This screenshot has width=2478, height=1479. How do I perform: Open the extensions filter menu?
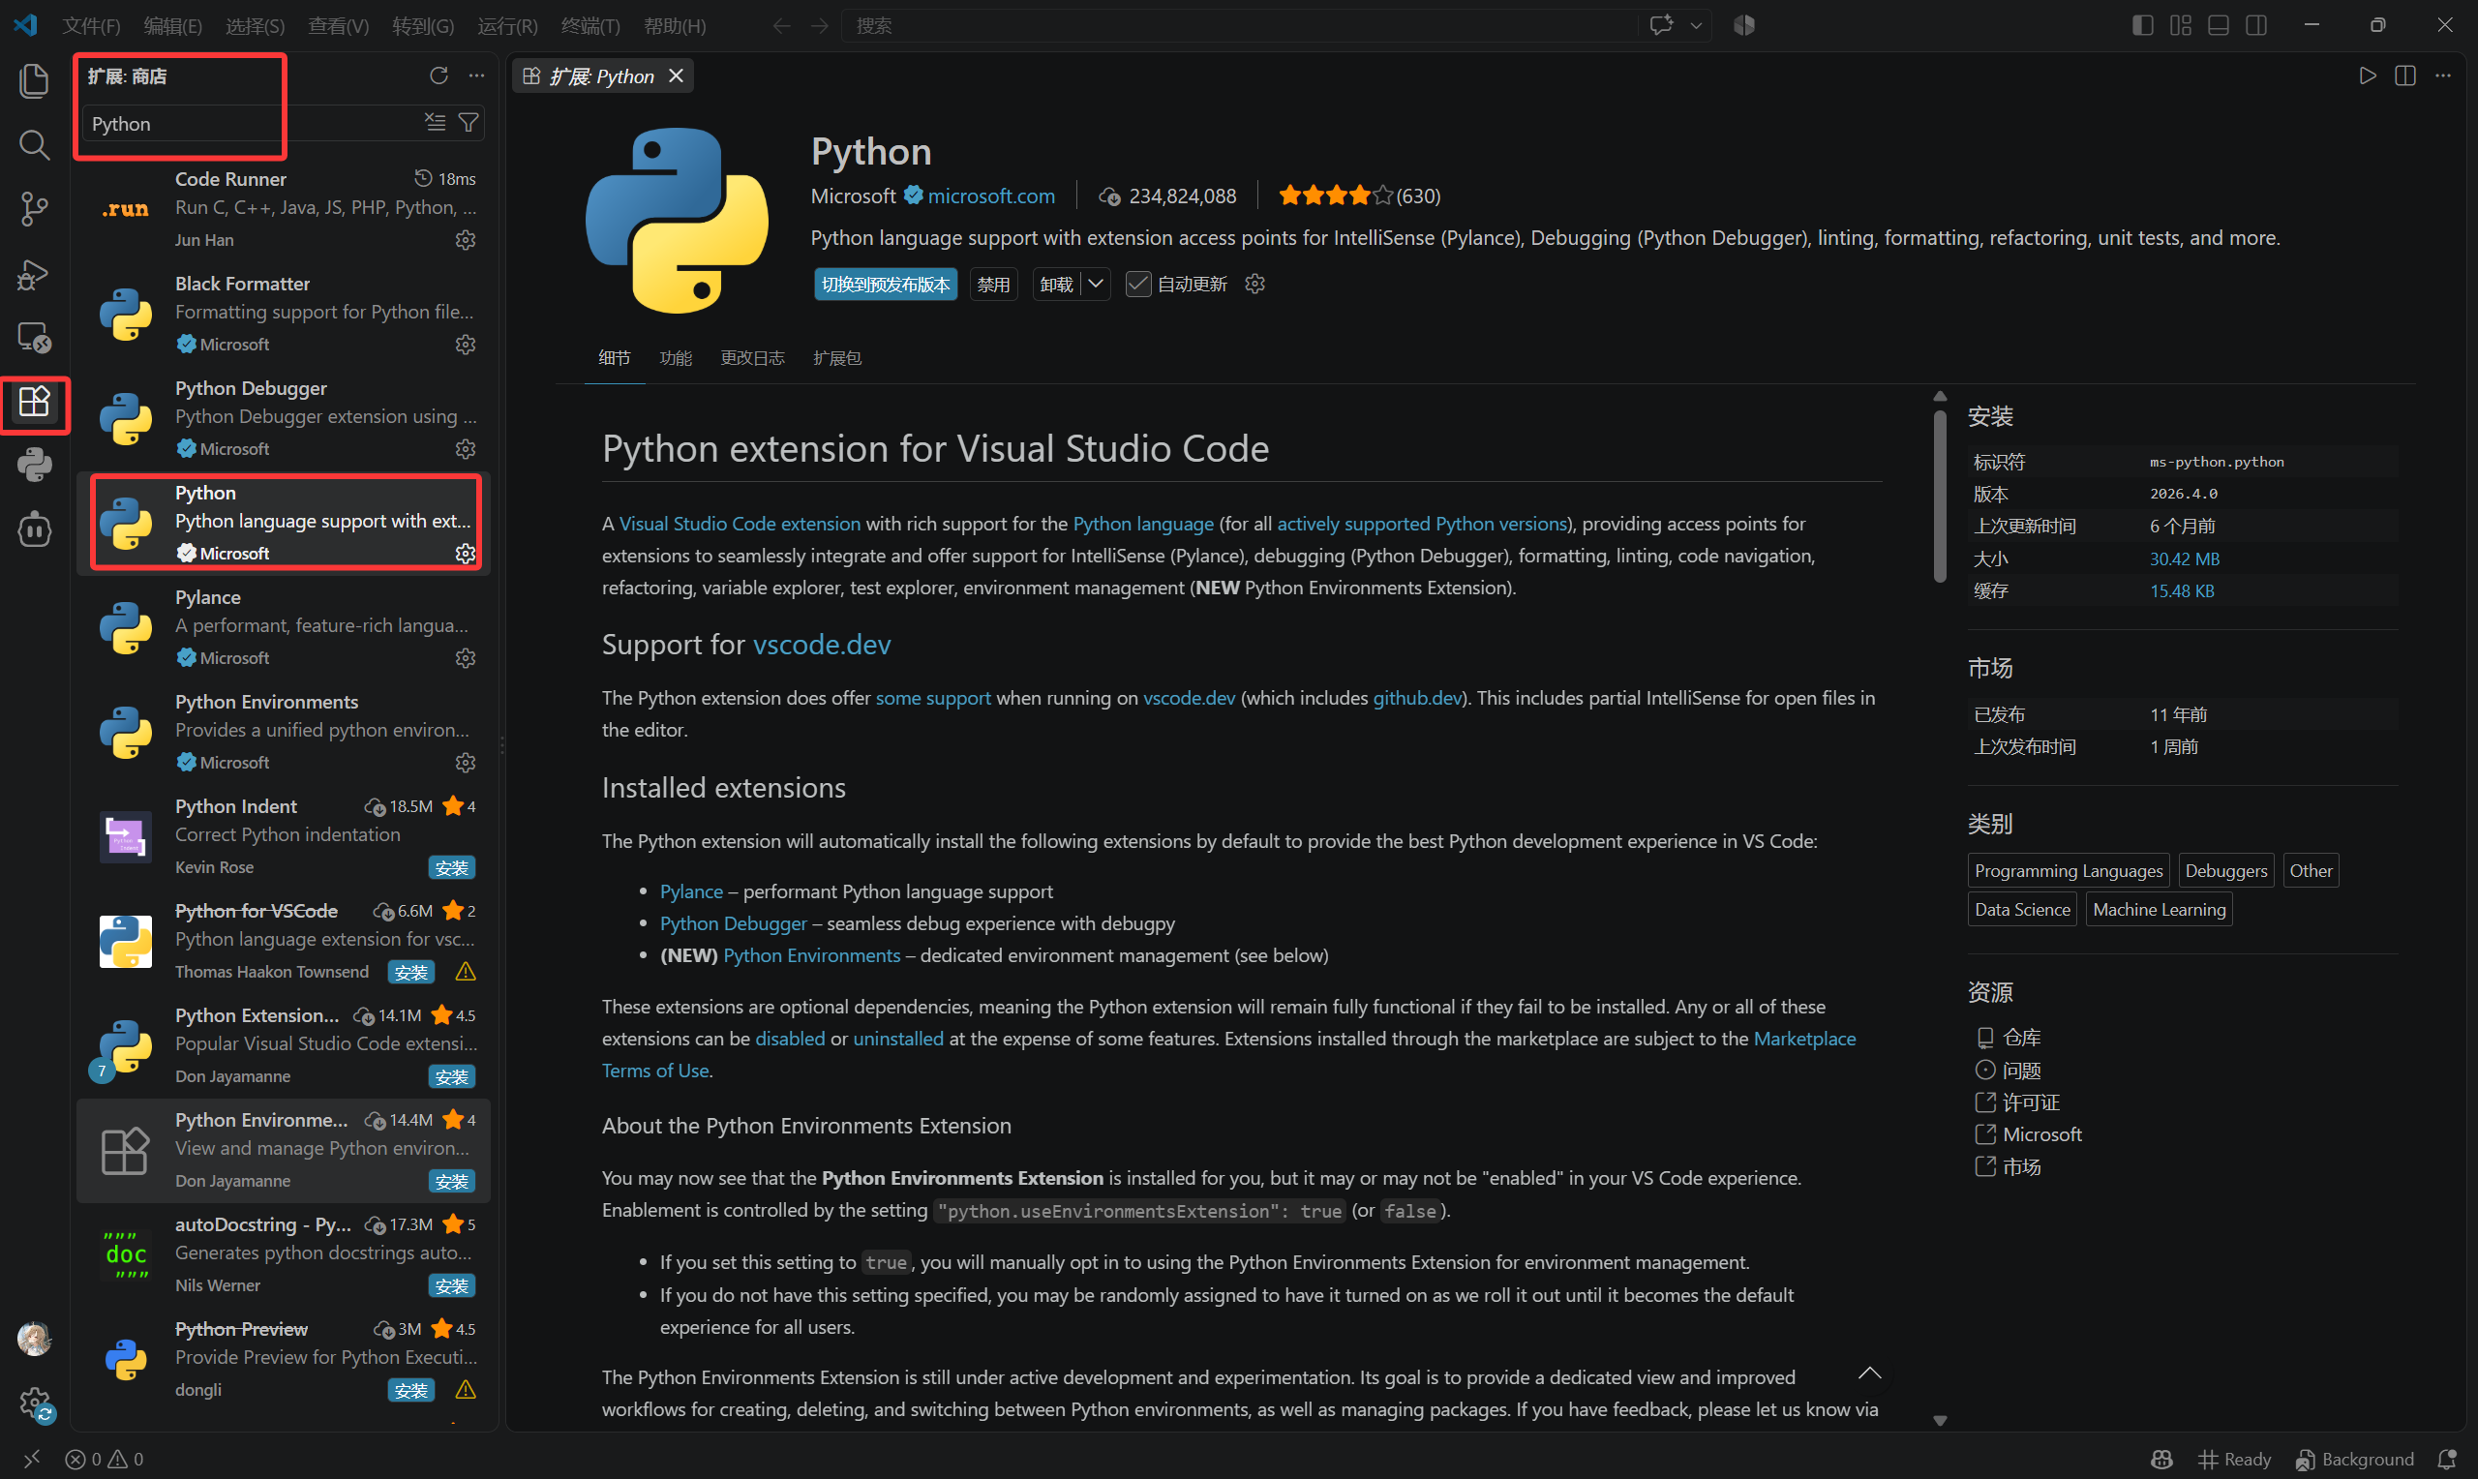468,122
